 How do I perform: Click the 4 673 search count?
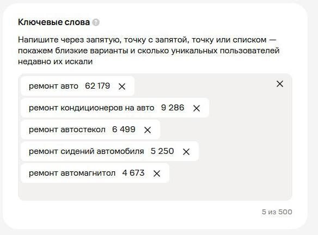[x=133, y=173]
